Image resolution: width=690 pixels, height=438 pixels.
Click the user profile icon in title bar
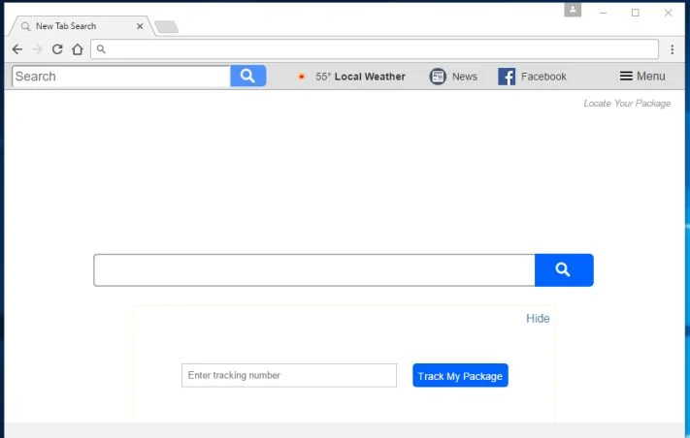pyautogui.click(x=573, y=10)
